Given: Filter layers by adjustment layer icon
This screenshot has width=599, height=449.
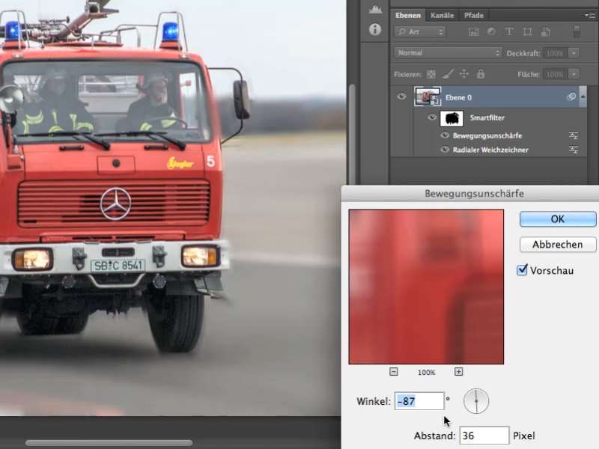Looking at the screenshot, I should tap(491, 31).
